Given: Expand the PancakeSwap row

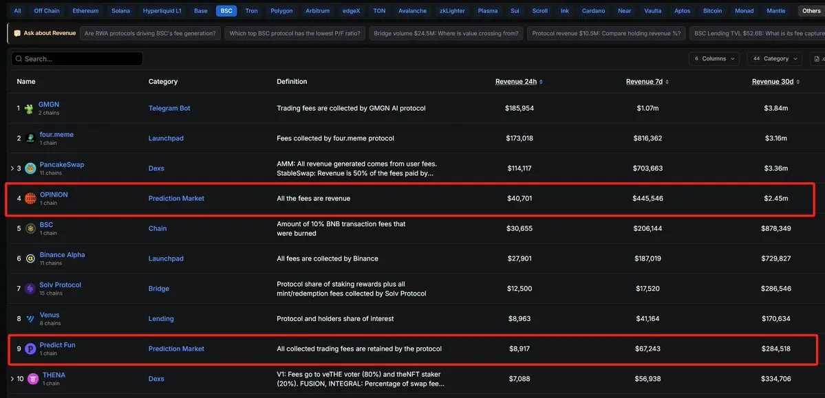Looking at the screenshot, I should pyautogui.click(x=12, y=168).
